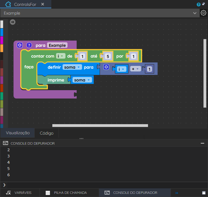Select the white toolbox category
The image size is (208, 197).
pos(2,24)
